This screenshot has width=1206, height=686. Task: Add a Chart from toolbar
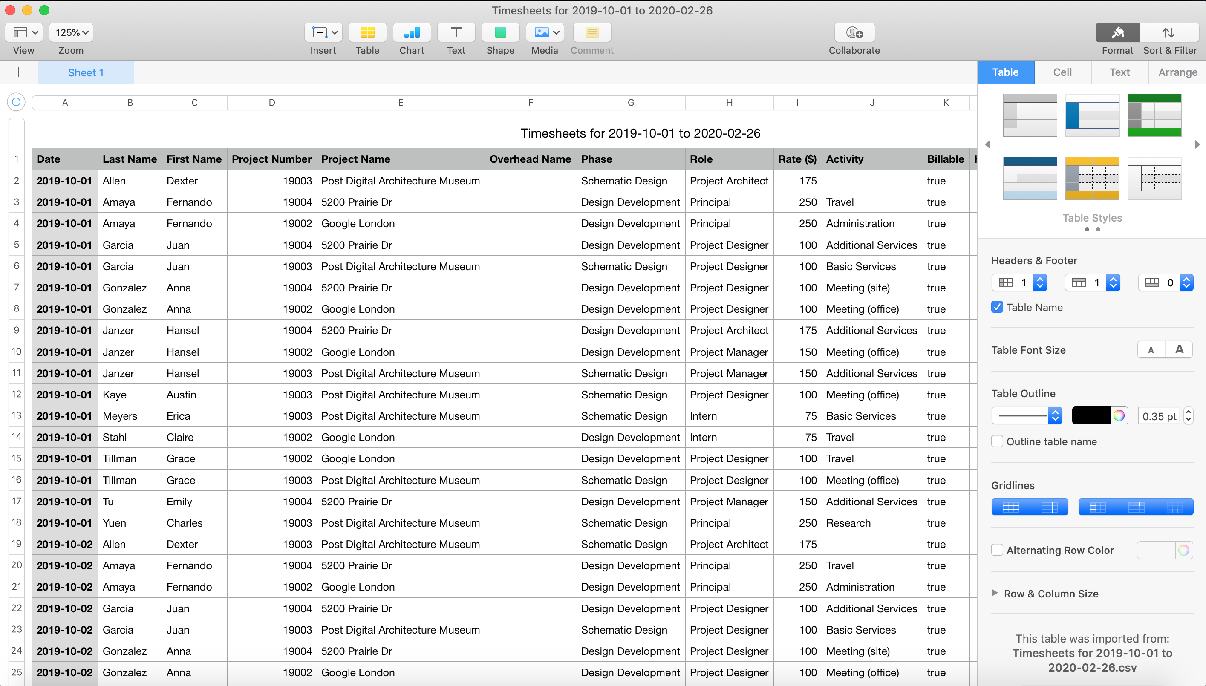point(411,32)
